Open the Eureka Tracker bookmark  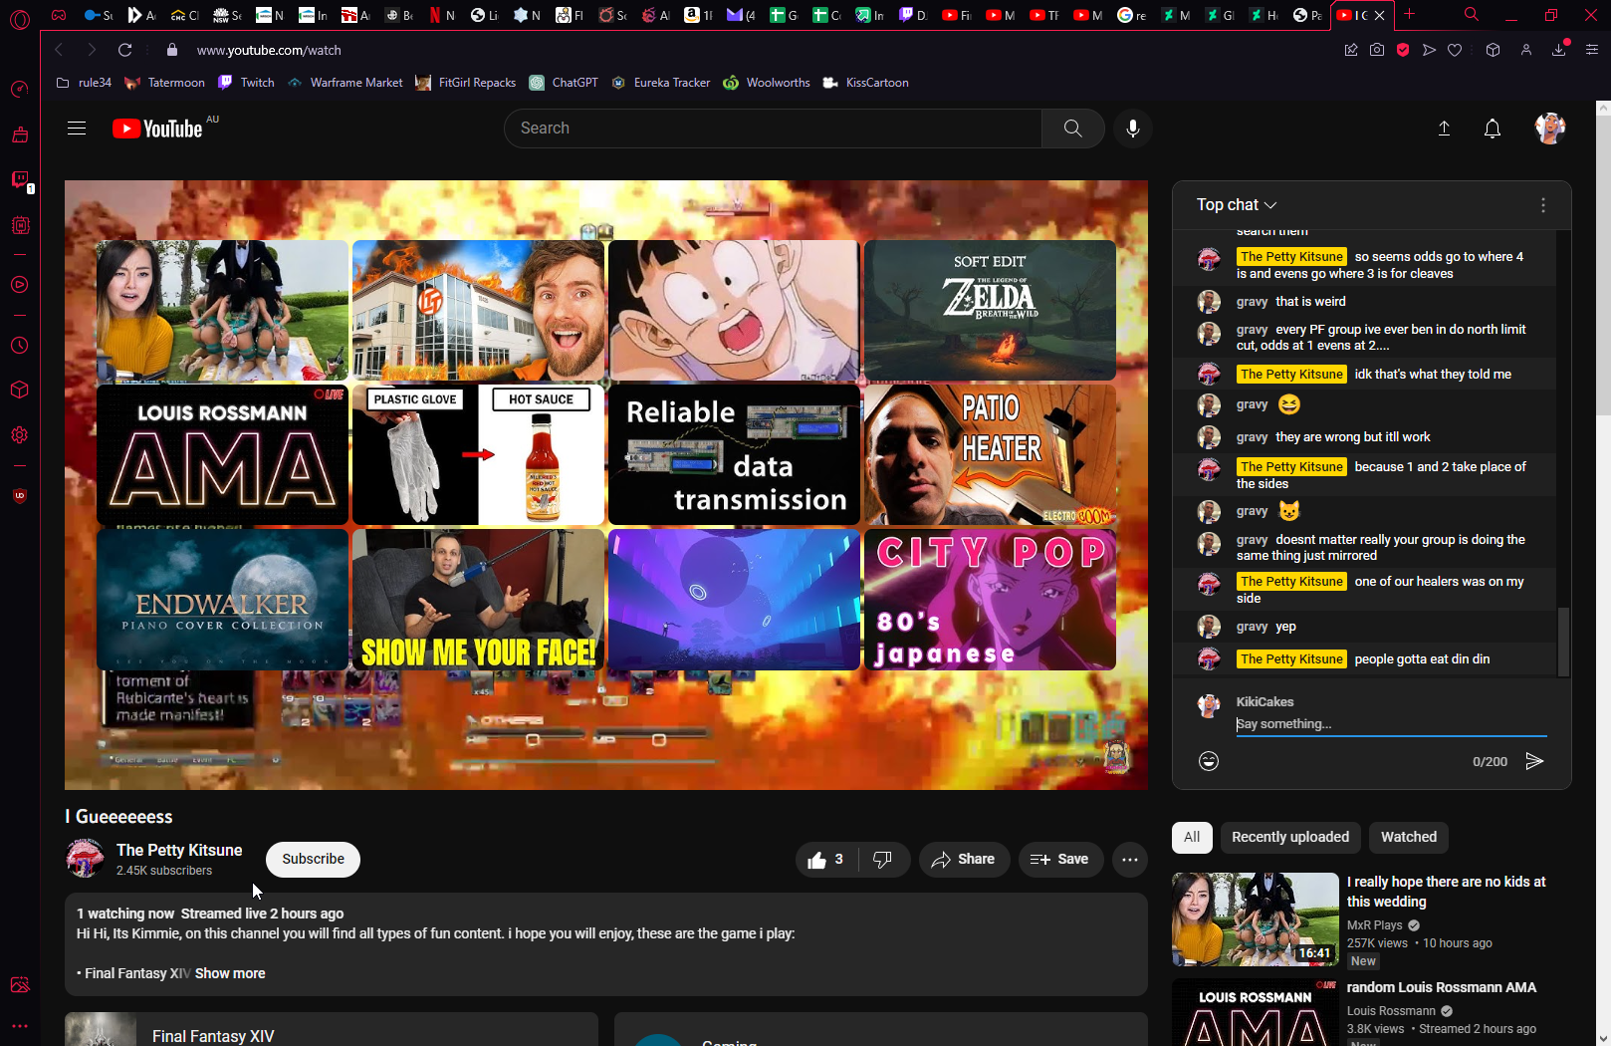pos(661,83)
